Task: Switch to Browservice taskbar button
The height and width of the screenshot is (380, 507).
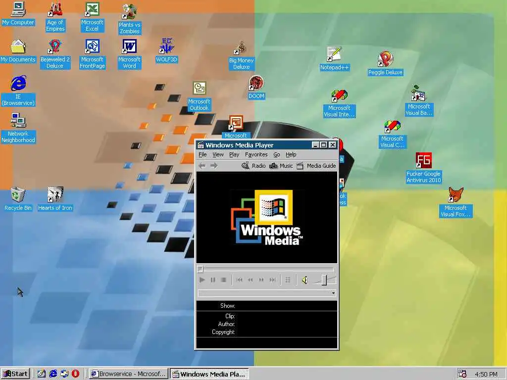Action: [x=129, y=374]
